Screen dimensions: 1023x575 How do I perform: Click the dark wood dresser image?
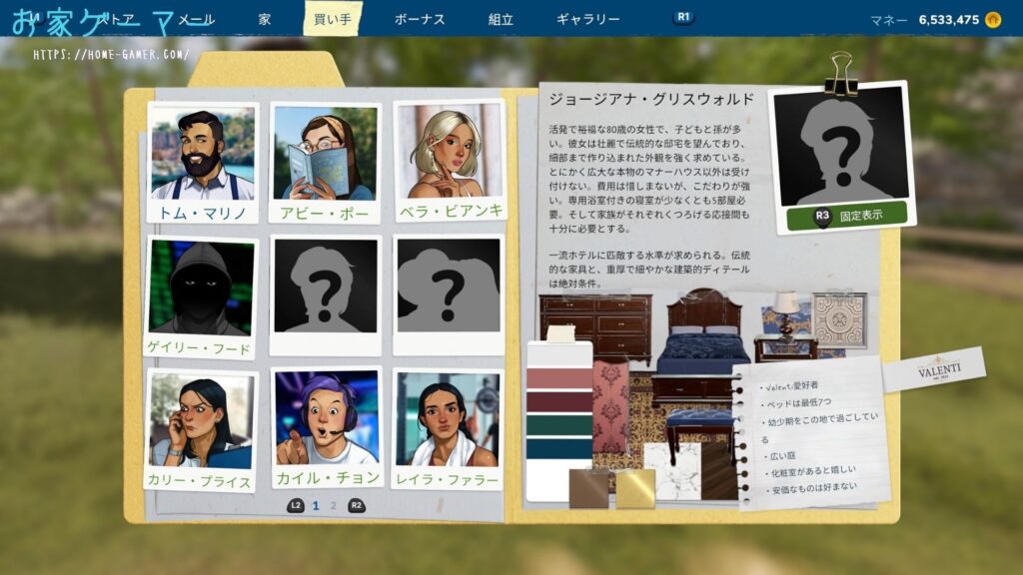(x=595, y=327)
